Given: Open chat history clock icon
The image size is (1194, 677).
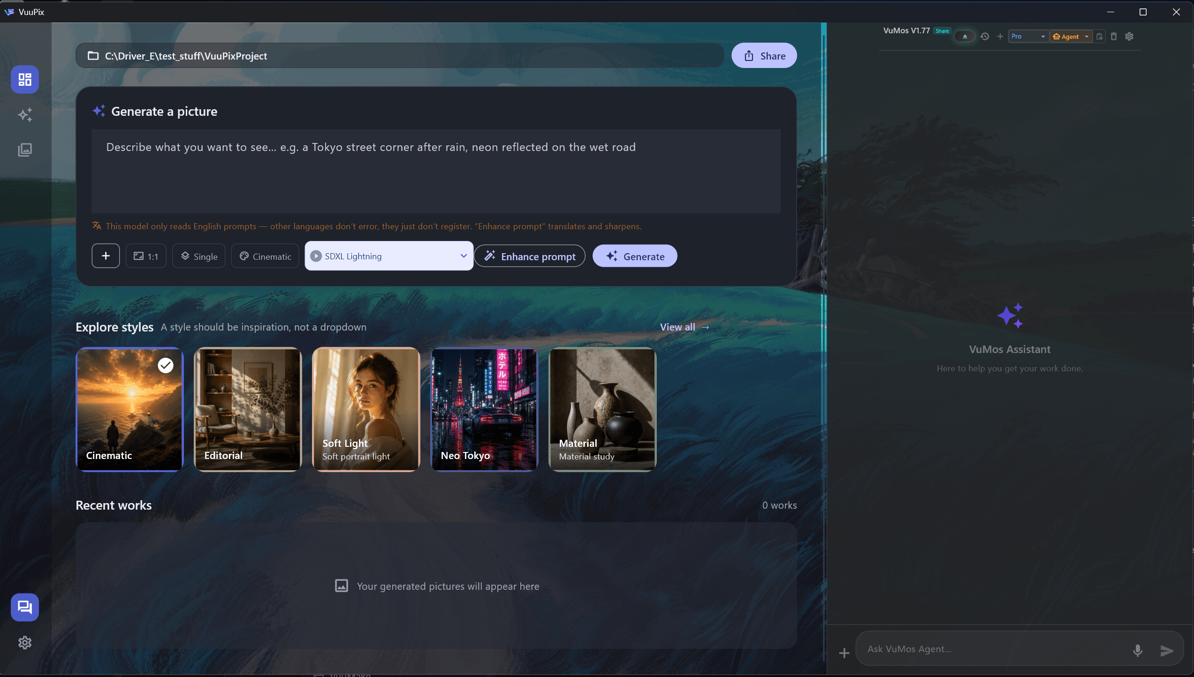Looking at the screenshot, I should coord(985,37).
